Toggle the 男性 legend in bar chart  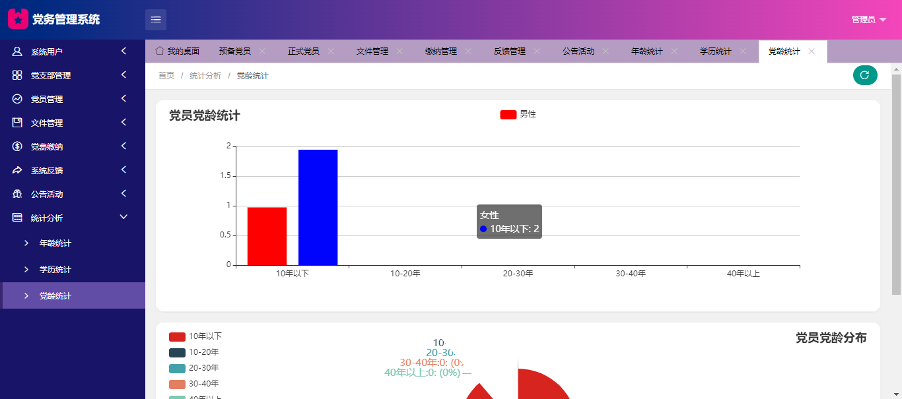coord(518,114)
